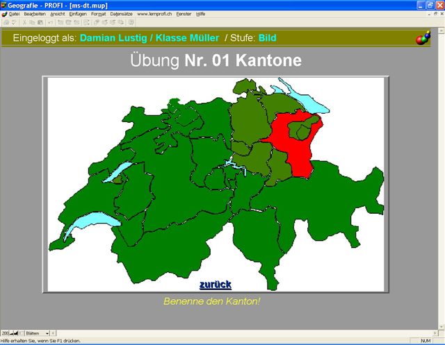445x345 pixels.
Task: Click the zoom value field showing 200
Action: click(x=5, y=333)
